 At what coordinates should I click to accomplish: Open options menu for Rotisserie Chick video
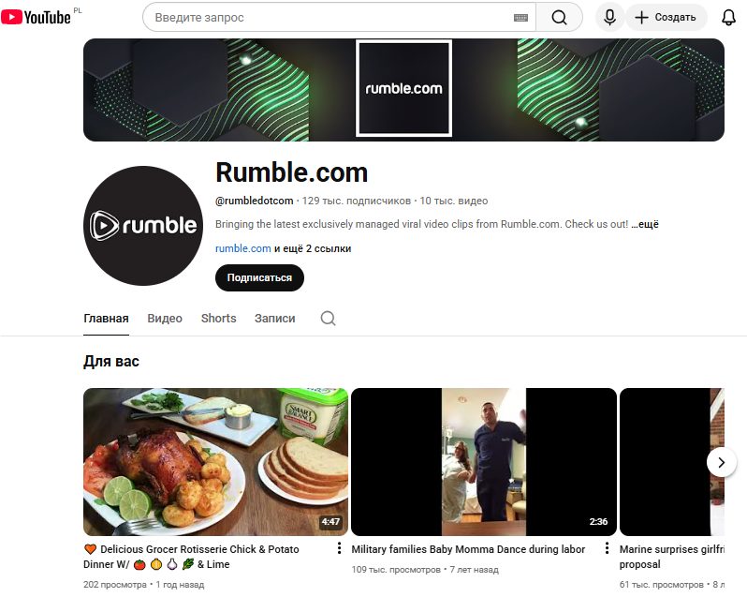coord(339,548)
